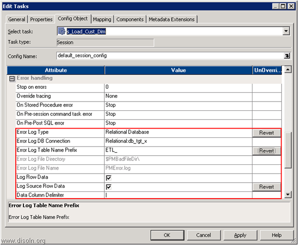Screen dimensions: 298x245
Task: Go to the Metadata Extensions tab
Action: [x=171, y=19]
